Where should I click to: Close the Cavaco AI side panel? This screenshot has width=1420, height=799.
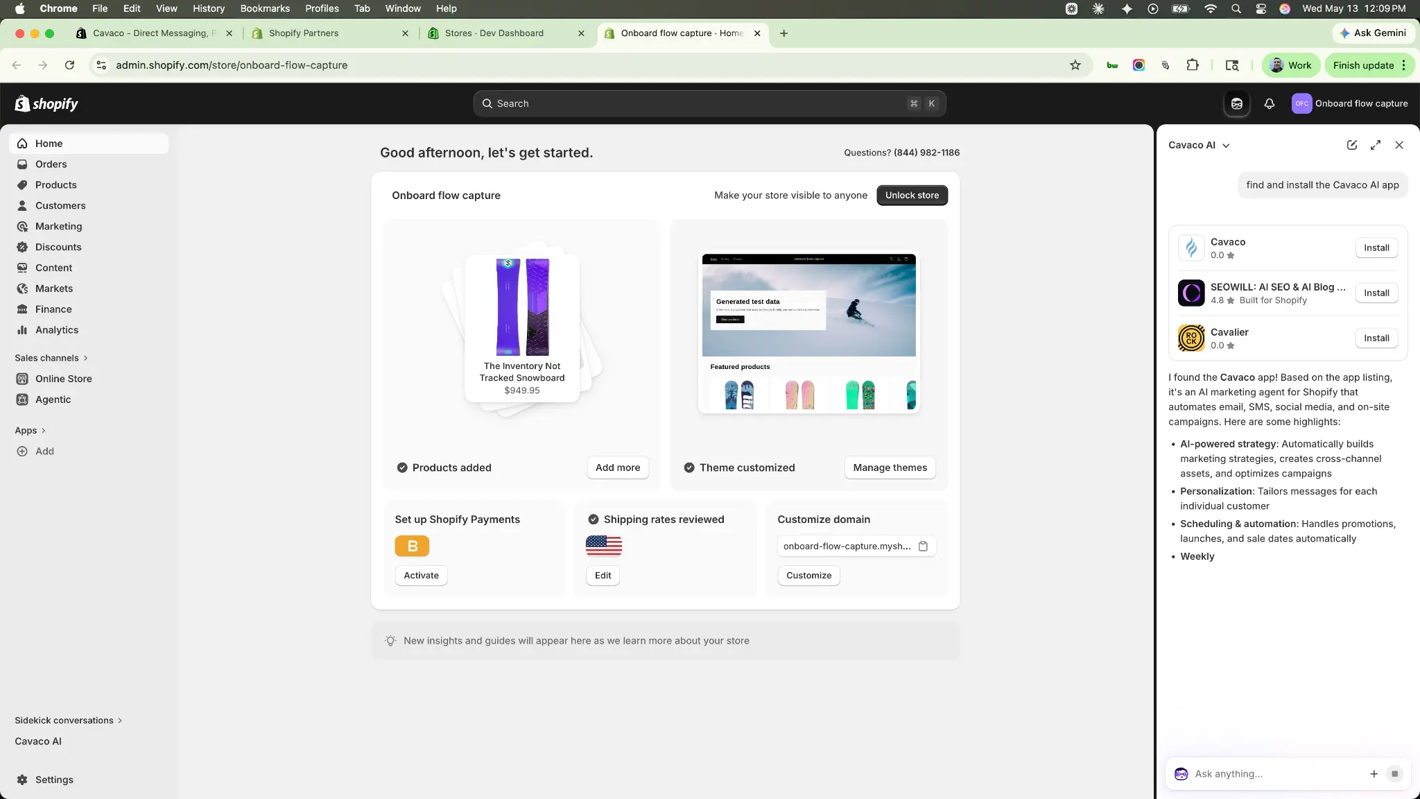tap(1399, 145)
